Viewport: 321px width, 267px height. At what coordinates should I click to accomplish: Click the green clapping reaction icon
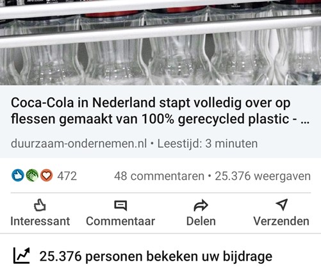pyautogui.click(x=32, y=175)
